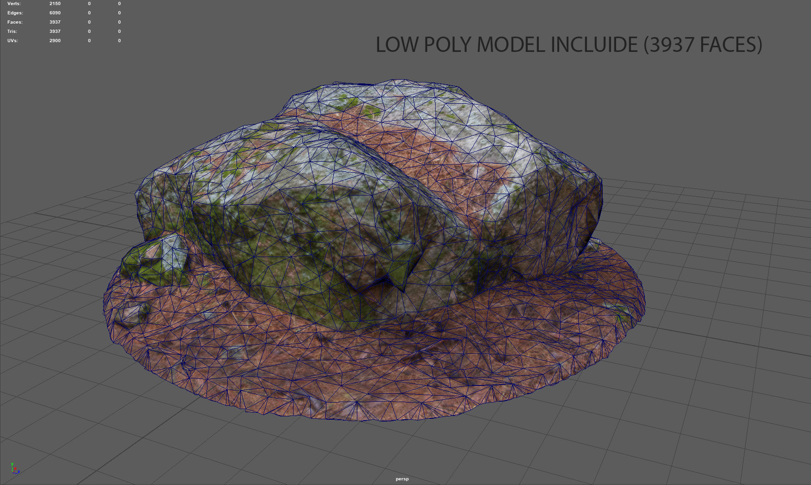Click the UVs: label in the HUD
Image resolution: width=811 pixels, height=485 pixels.
click(x=12, y=41)
